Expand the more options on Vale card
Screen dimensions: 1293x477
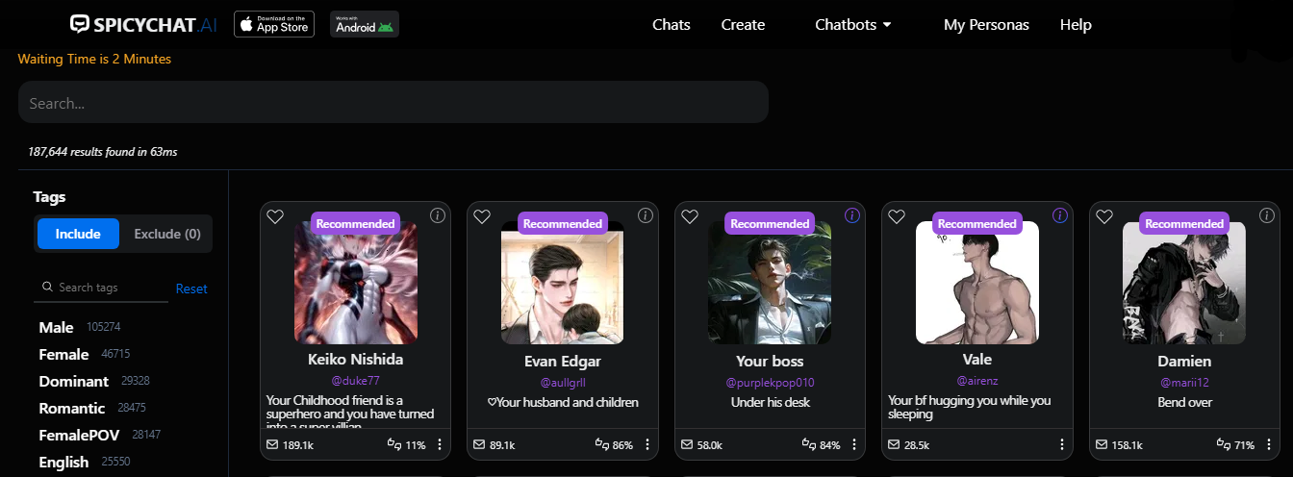click(1061, 444)
